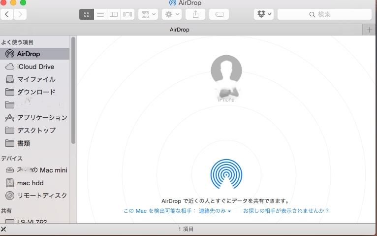Open リモートディスク in sidebar

click(35, 196)
